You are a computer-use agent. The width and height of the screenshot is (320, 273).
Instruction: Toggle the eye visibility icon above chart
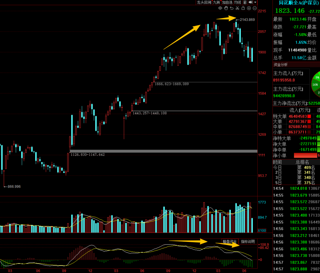coord(220,8)
